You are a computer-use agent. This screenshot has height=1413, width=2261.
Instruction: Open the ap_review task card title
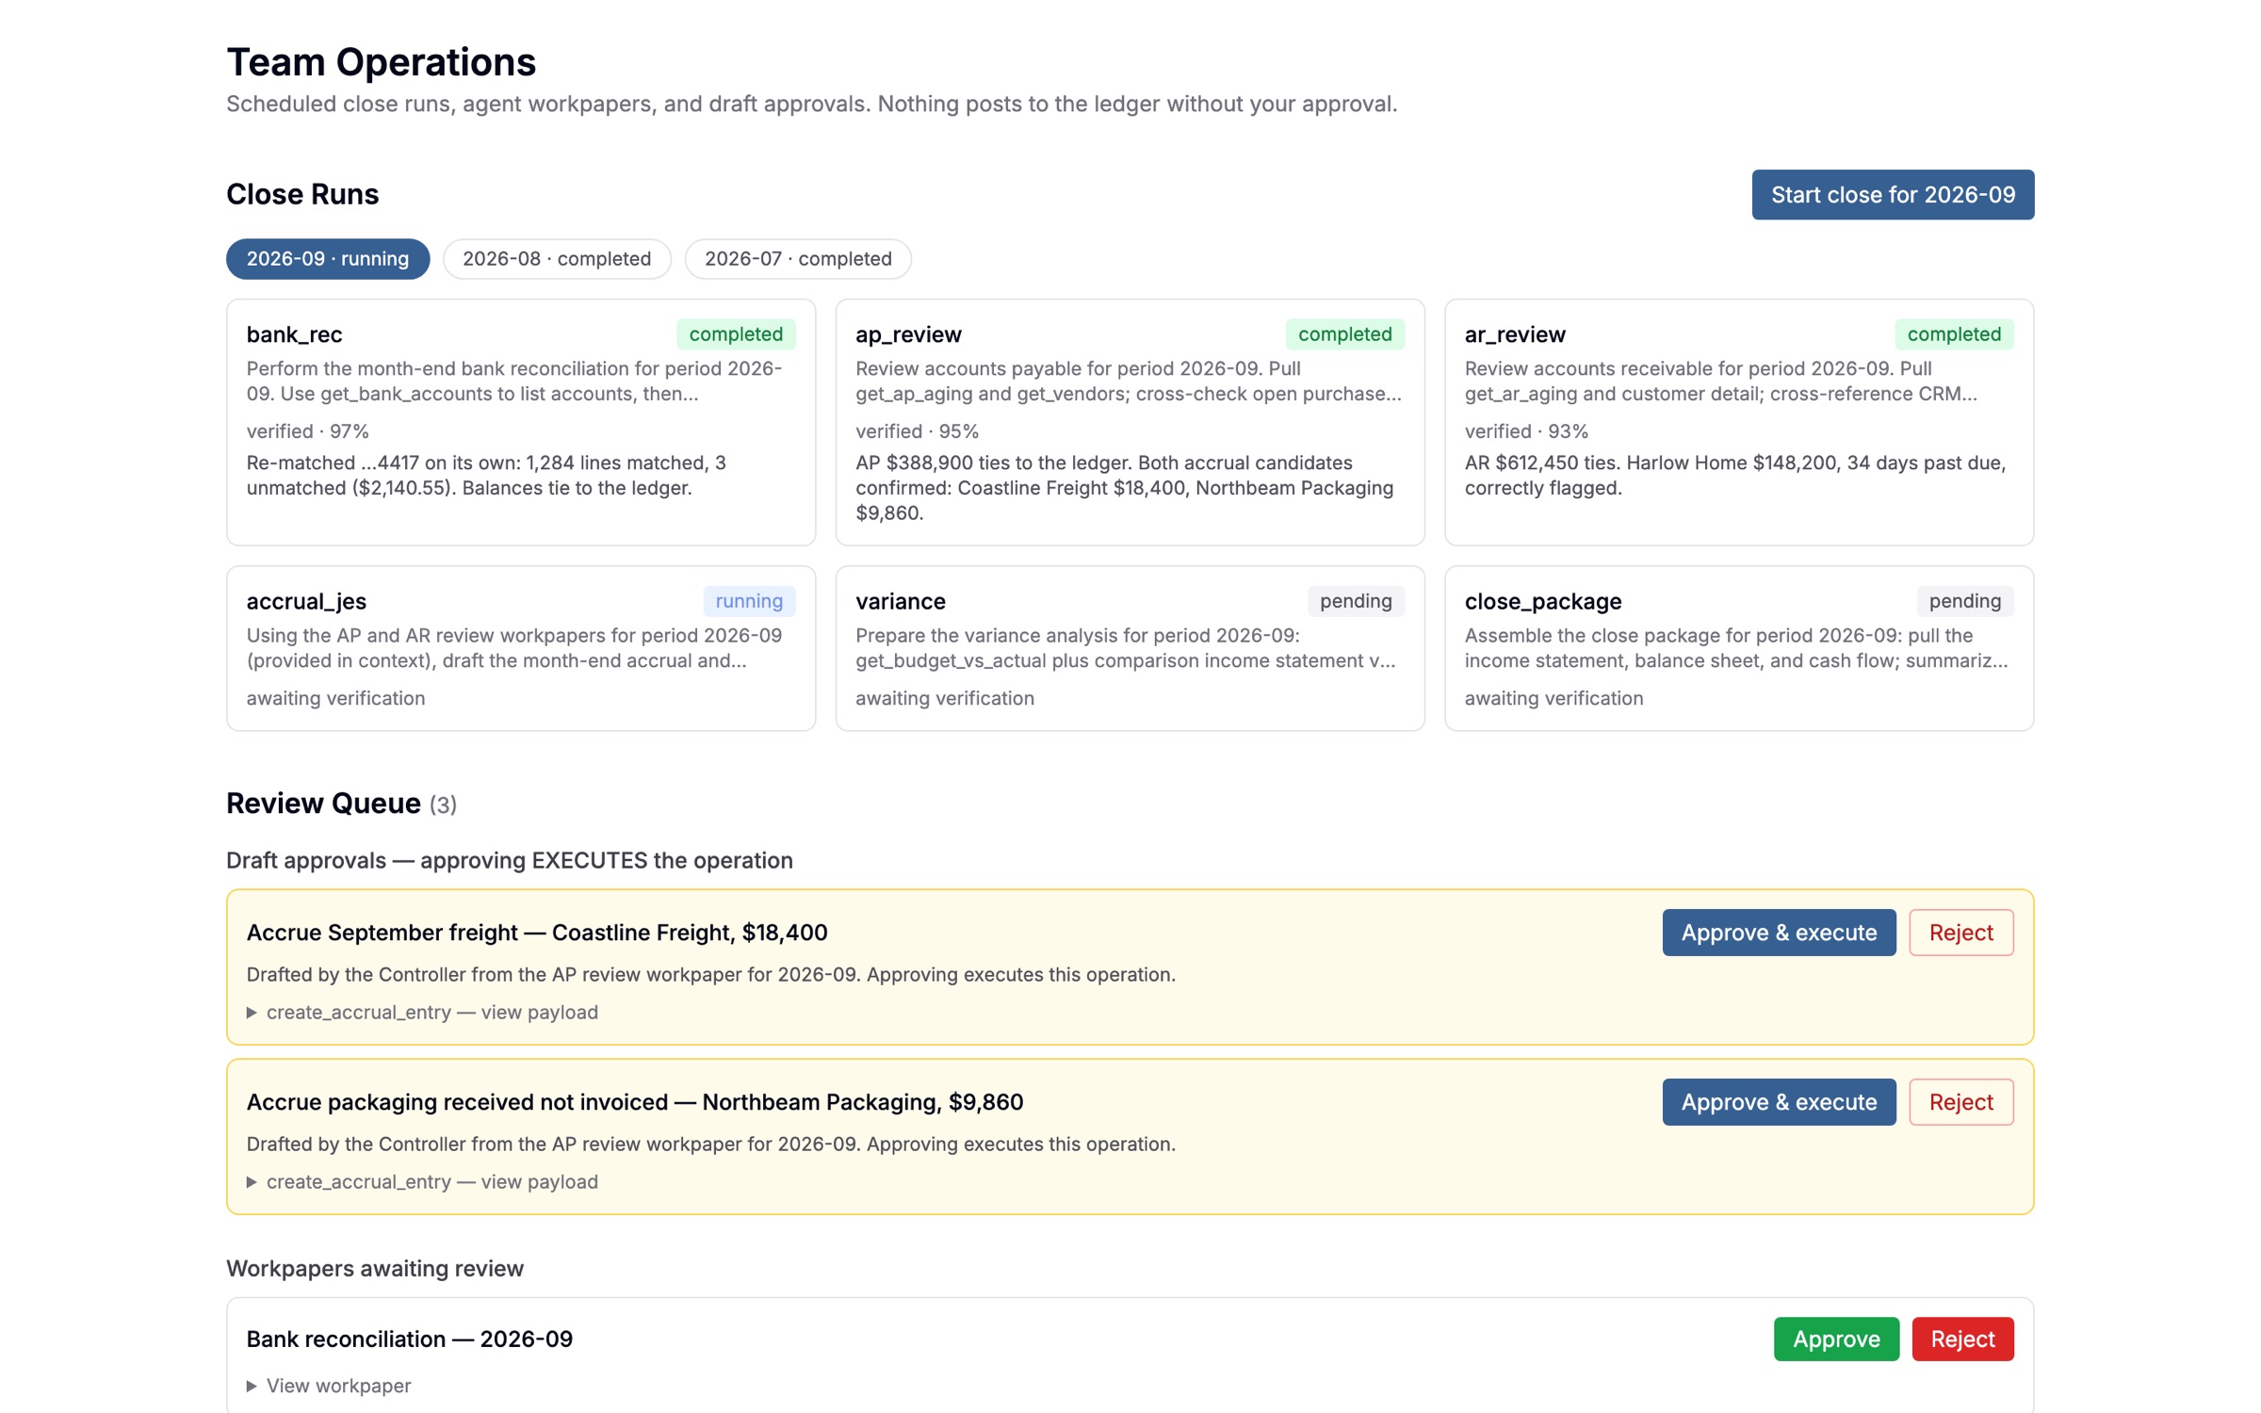908,334
